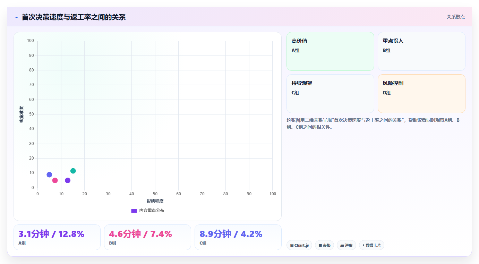Select the blue-indigo scatter point near y=10
The width and height of the screenshot is (479, 264).
49,174
